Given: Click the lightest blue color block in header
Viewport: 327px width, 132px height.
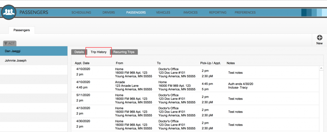Looking at the screenshot, I should [324, 12].
